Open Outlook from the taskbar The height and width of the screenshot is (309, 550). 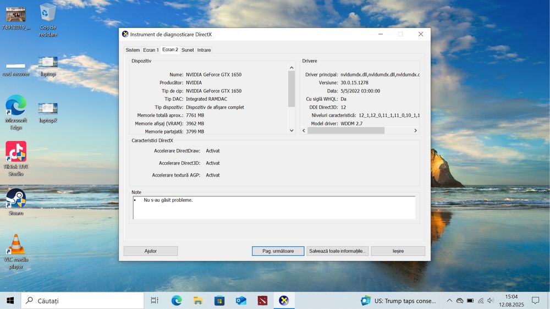(x=241, y=301)
